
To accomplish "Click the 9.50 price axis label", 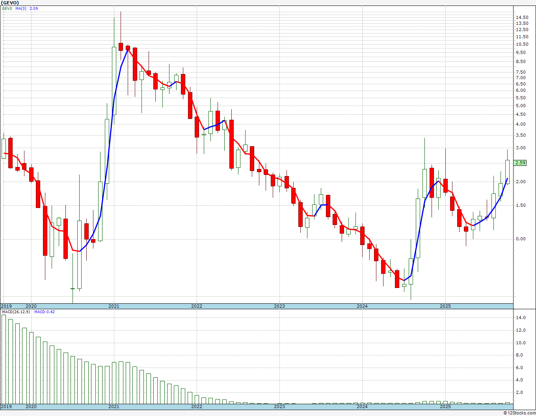I will [521, 52].
